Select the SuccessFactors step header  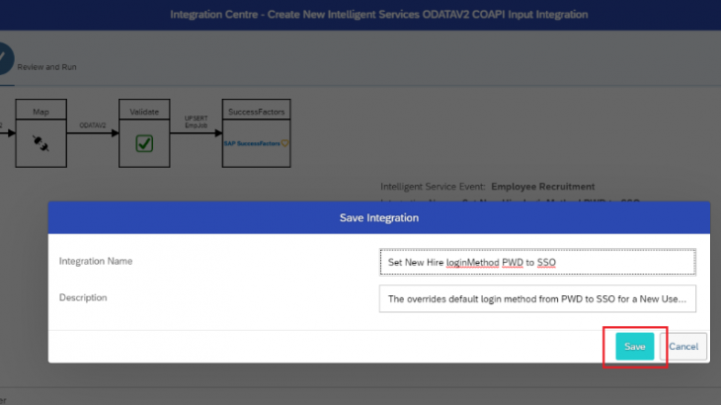tap(256, 113)
